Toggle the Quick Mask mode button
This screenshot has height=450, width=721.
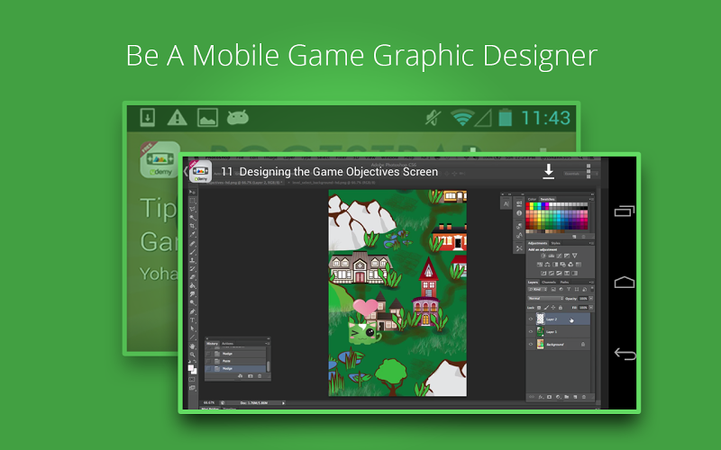(x=192, y=379)
